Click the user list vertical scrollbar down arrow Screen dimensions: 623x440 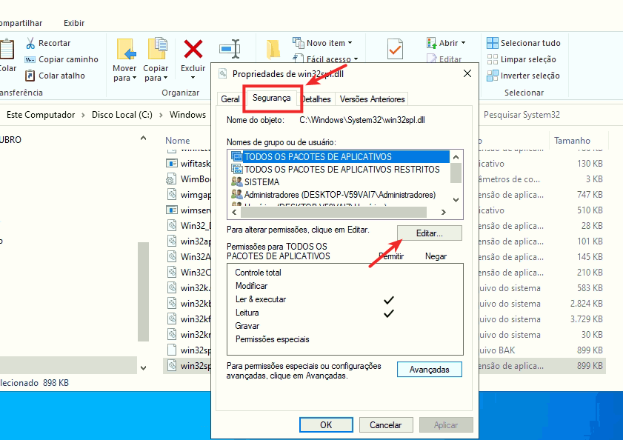(x=456, y=199)
